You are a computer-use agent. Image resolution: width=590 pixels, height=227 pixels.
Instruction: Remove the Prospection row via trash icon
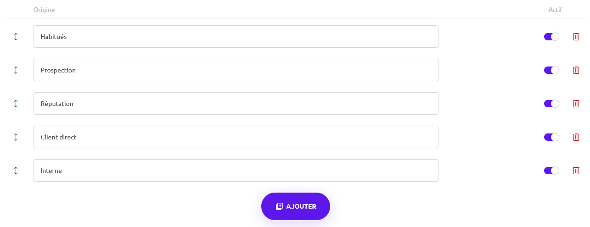click(x=576, y=70)
